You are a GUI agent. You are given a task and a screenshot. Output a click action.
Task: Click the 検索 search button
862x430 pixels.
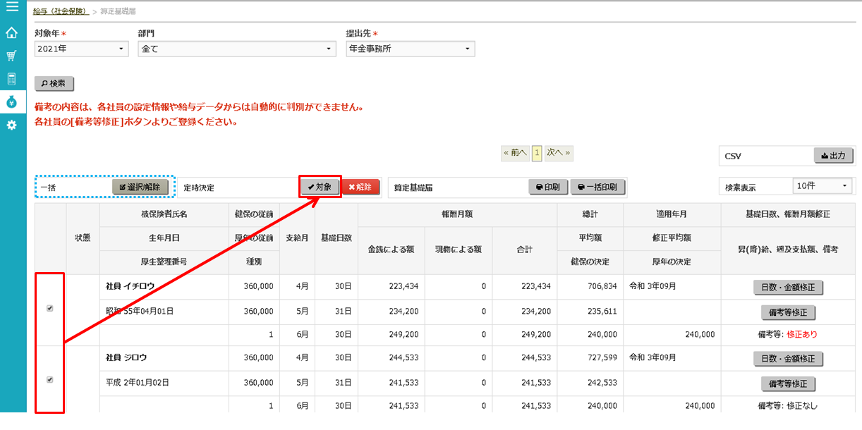pyautogui.click(x=54, y=83)
